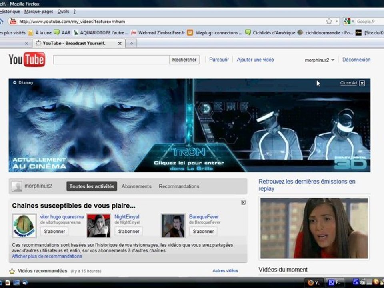The image size is (384, 288).
Task: Subscribe to vitor hugo quaresma
Action: point(54,231)
